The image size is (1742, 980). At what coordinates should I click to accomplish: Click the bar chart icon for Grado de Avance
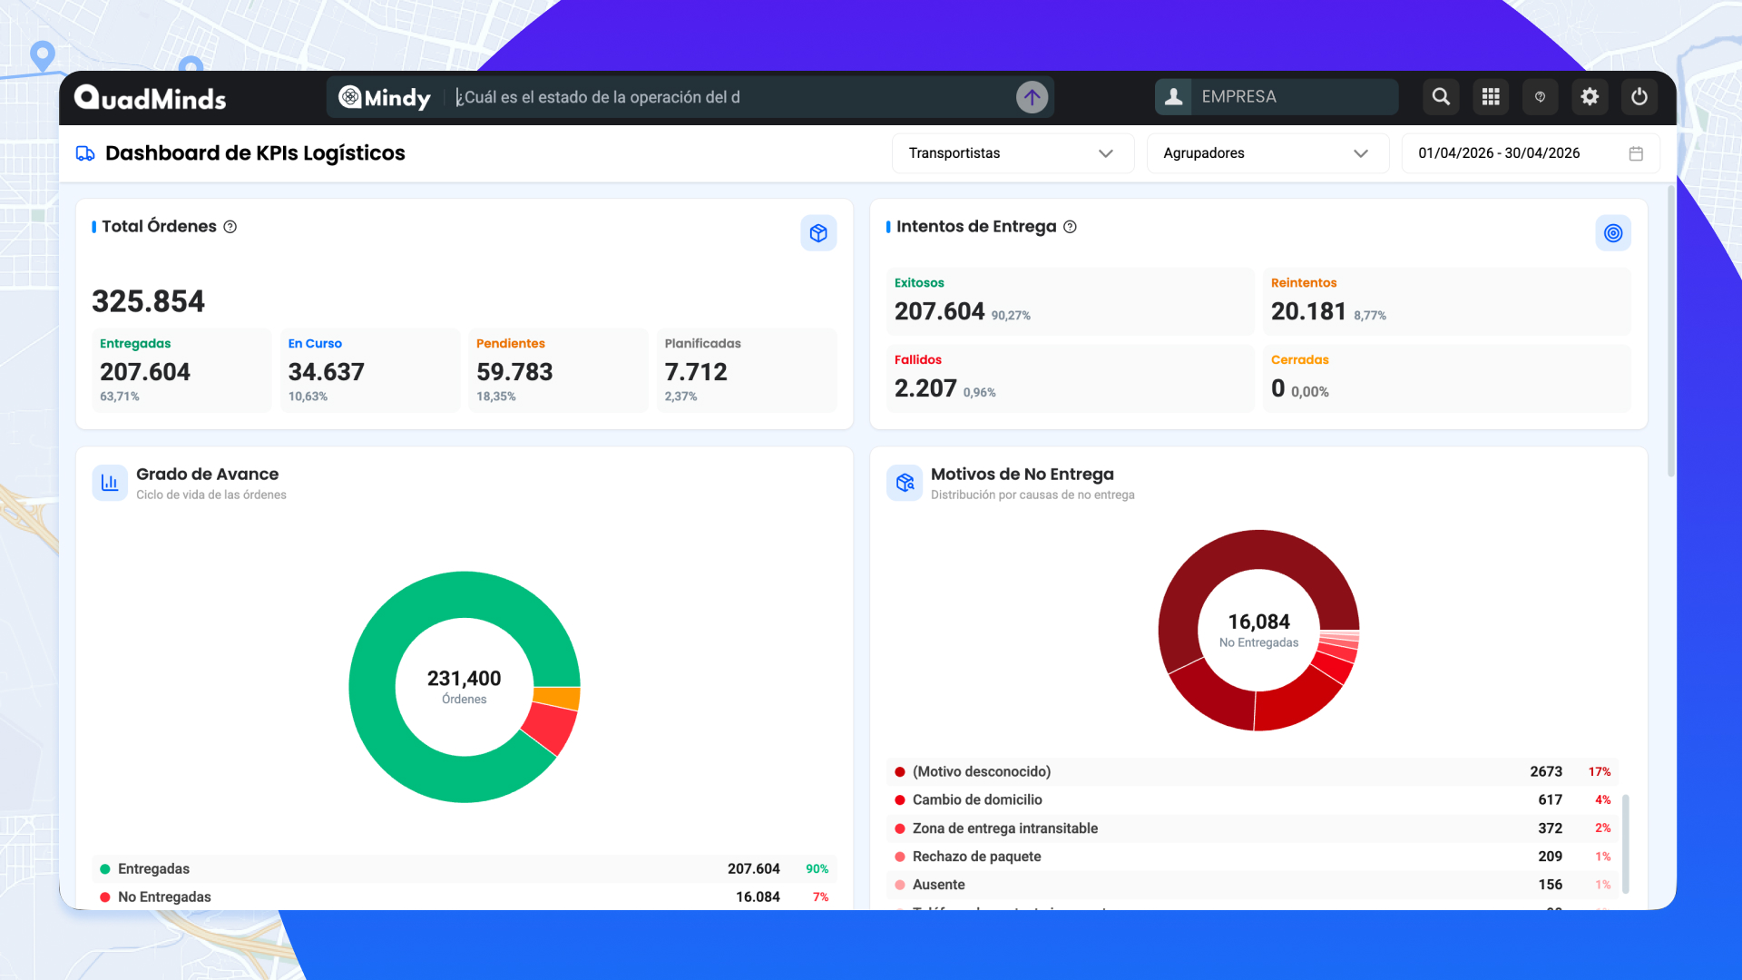110,483
